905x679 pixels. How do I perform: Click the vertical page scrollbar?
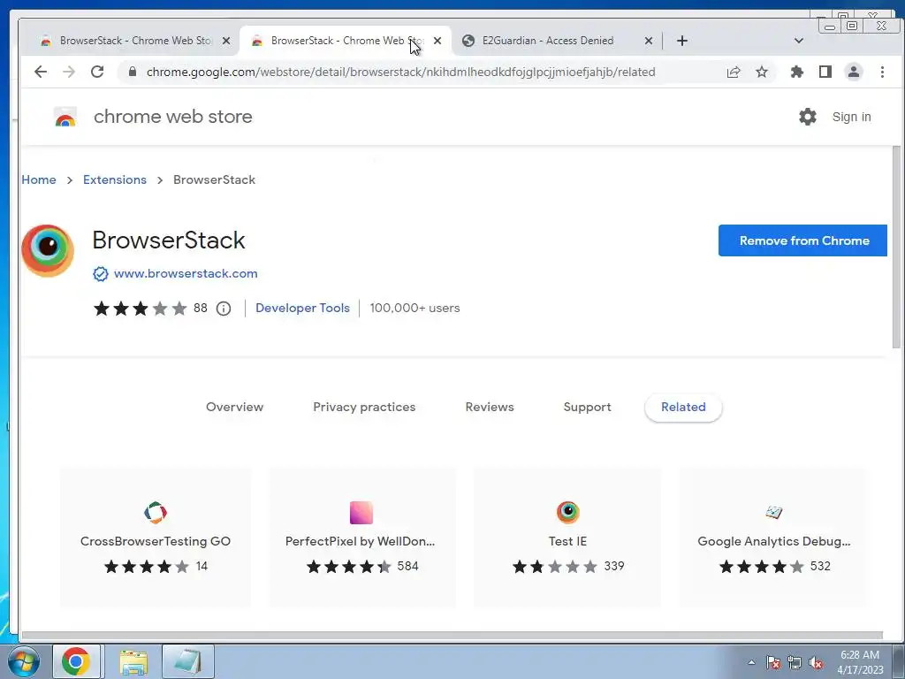896,248
